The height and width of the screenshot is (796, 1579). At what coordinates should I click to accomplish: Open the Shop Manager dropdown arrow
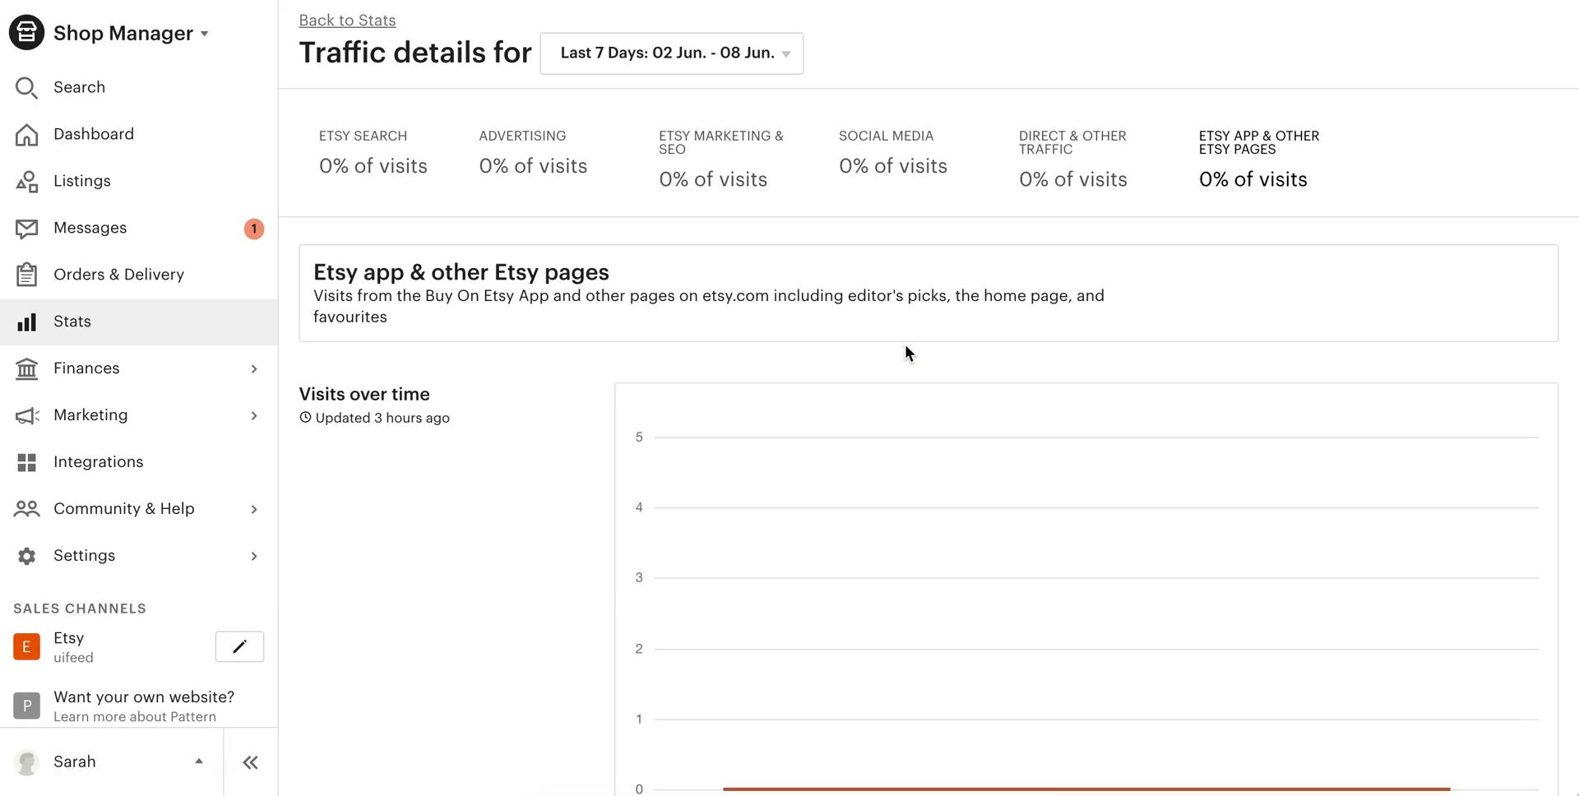(205, 34)
